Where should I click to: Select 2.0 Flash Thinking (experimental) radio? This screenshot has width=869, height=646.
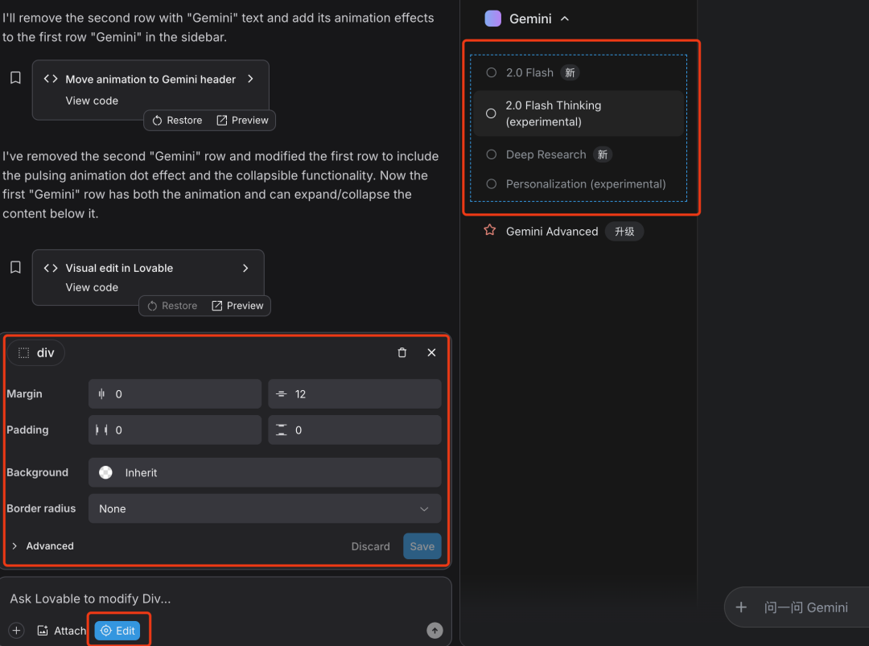491,113
